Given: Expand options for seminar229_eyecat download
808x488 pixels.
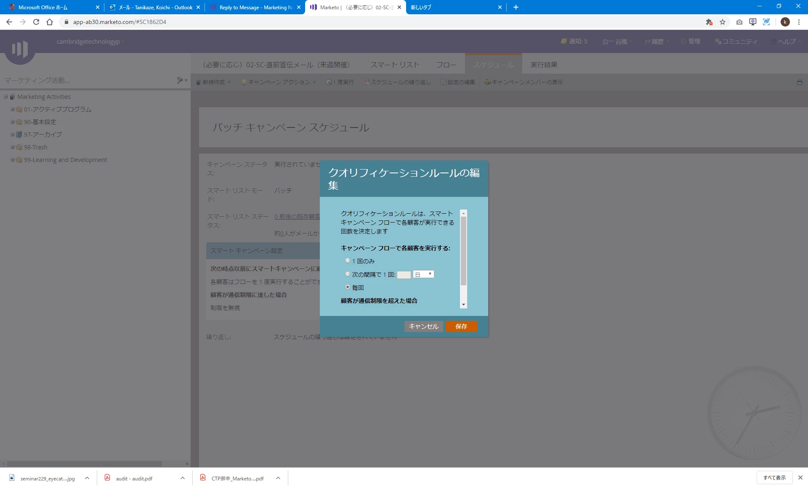Looking at the screenshot, I should point(87,478).
